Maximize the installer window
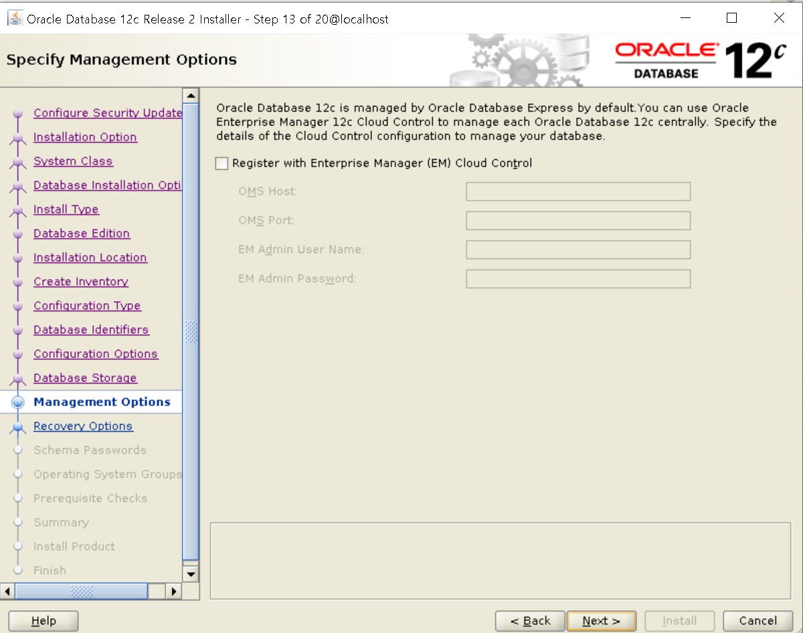803x633 pixels. point(732,18)
